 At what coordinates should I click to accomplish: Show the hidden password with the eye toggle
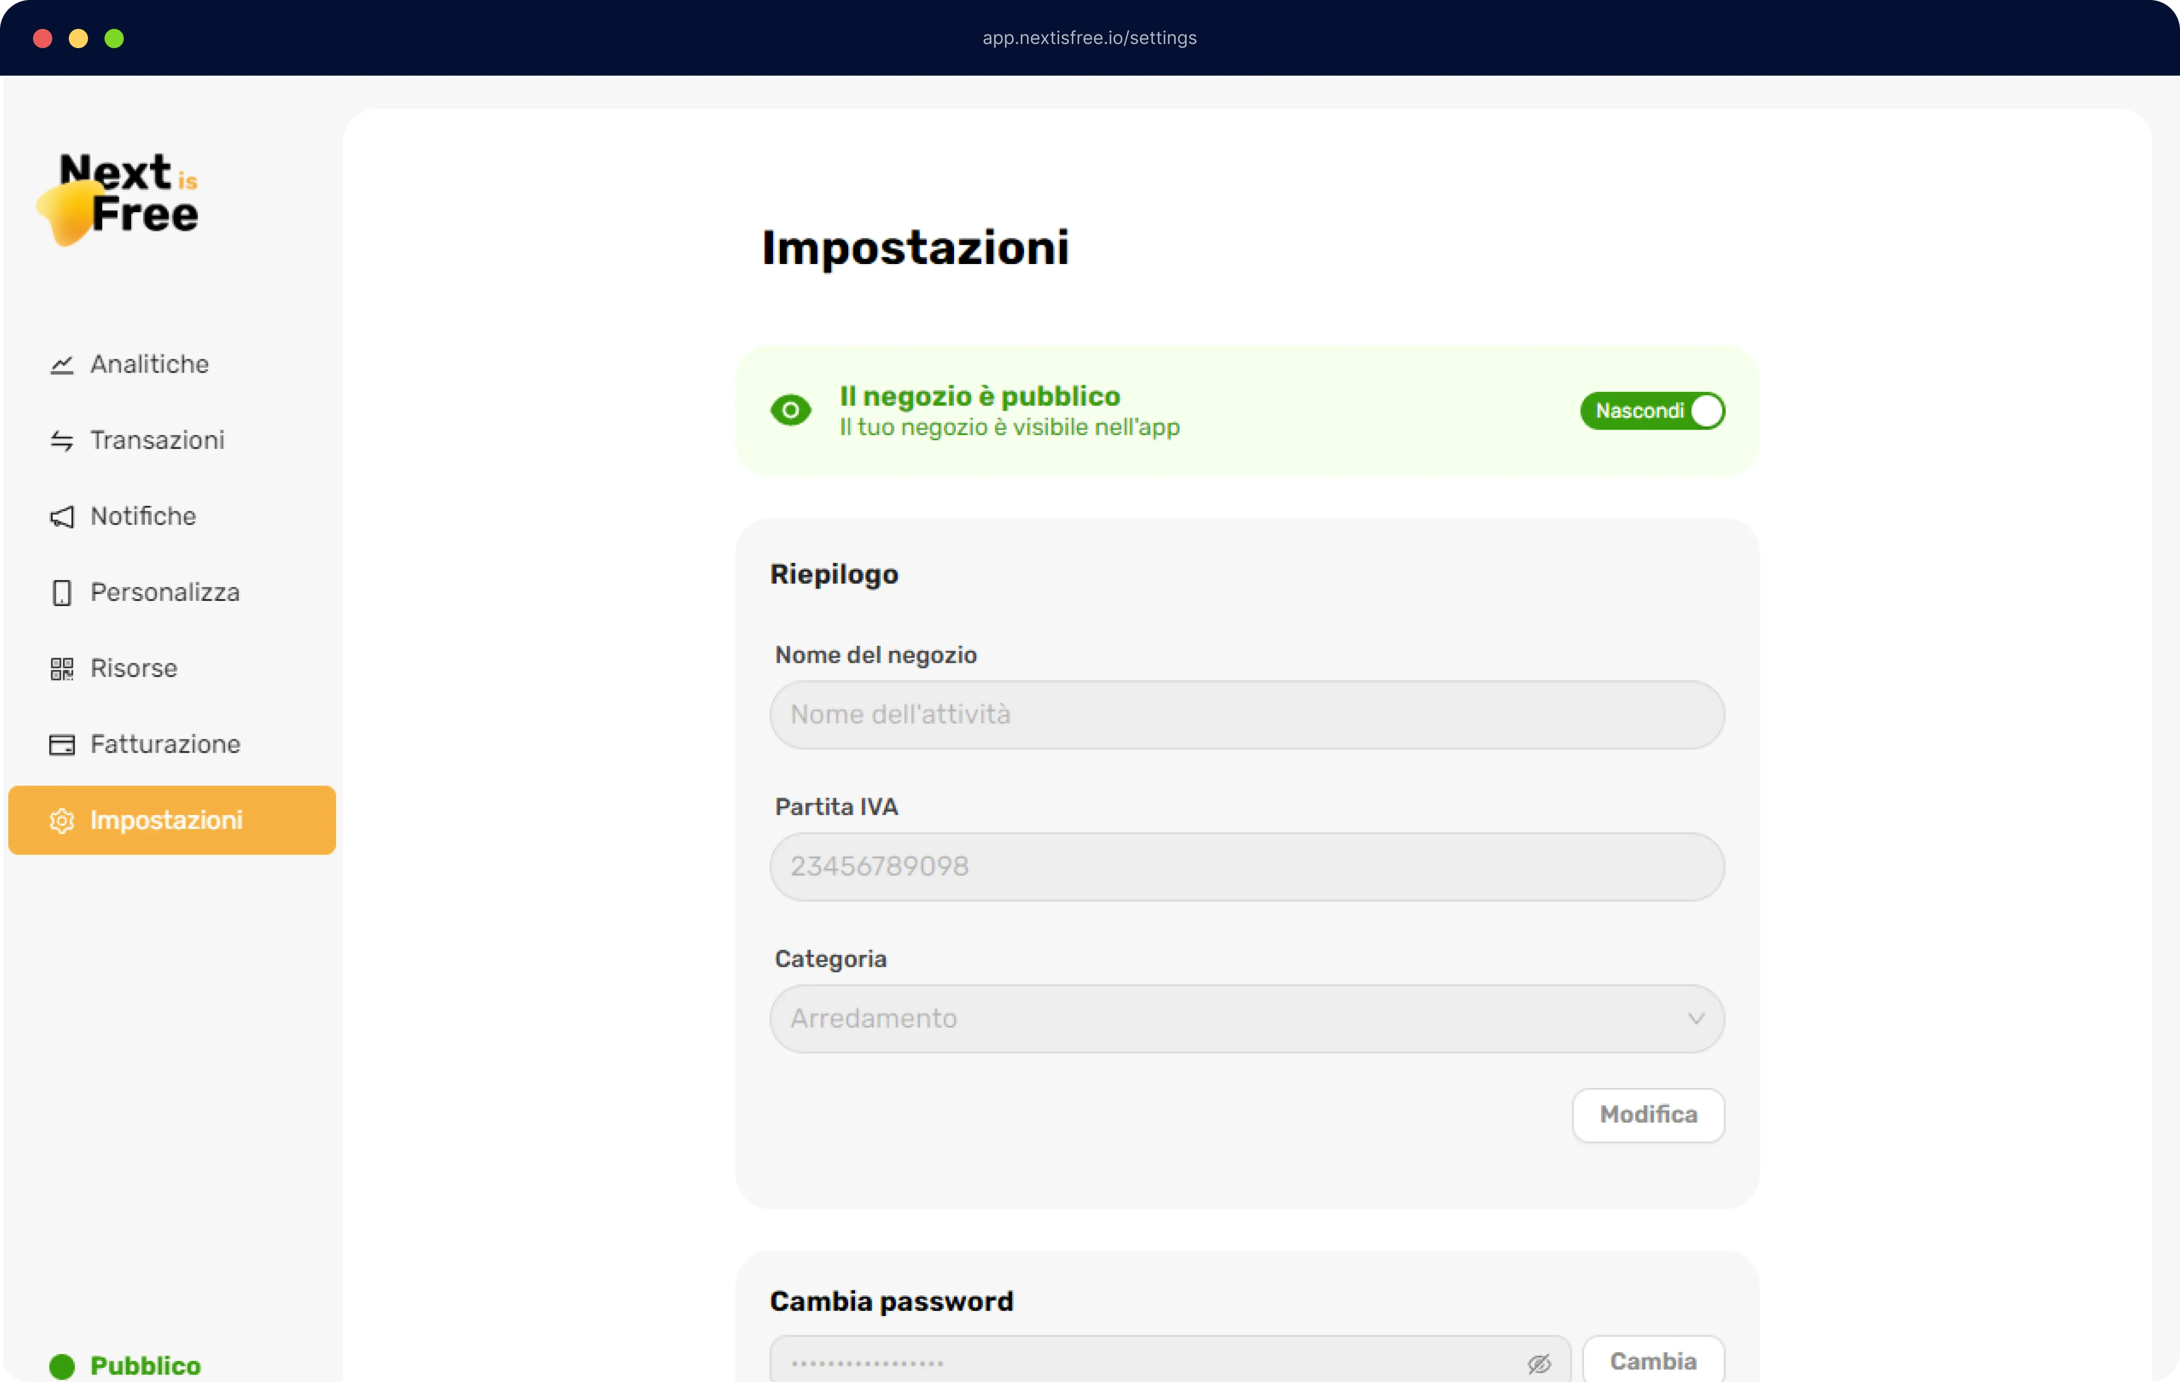coord(1538,1362)
